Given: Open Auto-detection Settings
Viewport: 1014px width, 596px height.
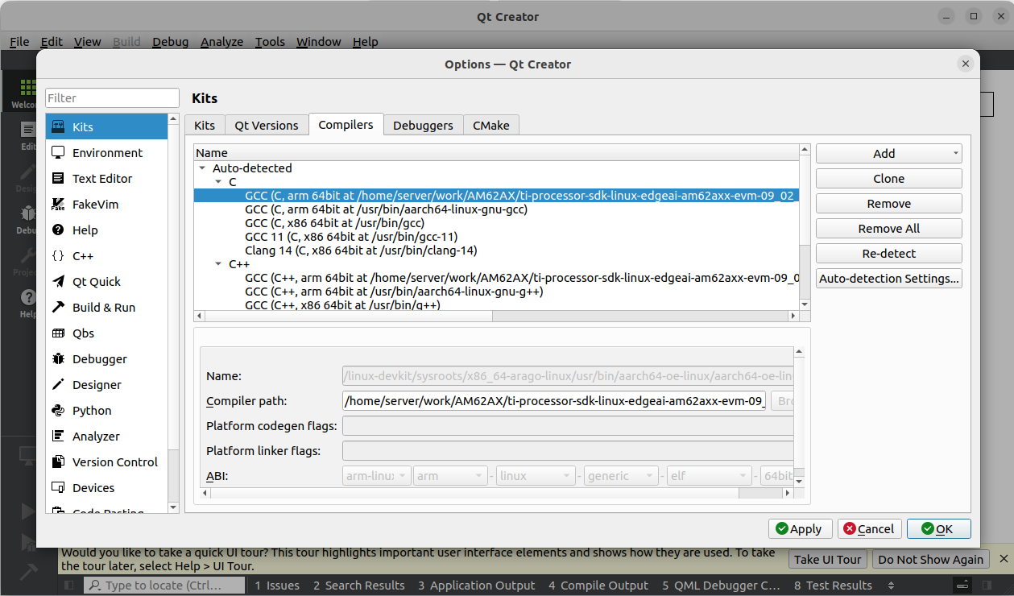Looking at the screenshot, I should coord(888,279).
